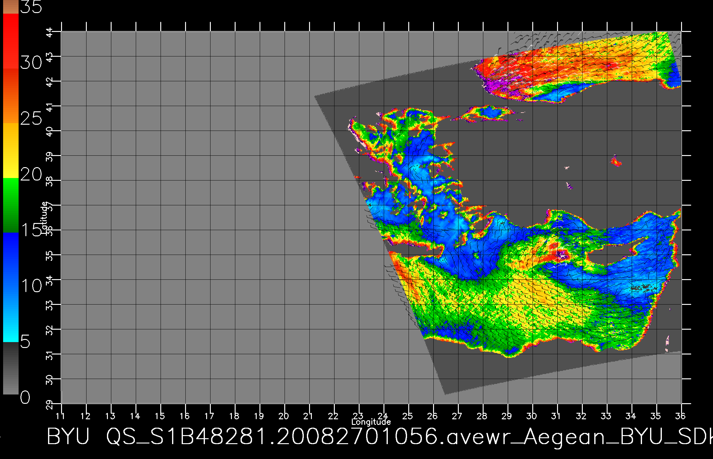Pick the green segment of the colorbar
This screenshot has width=713, height=459.
point(11,205)
